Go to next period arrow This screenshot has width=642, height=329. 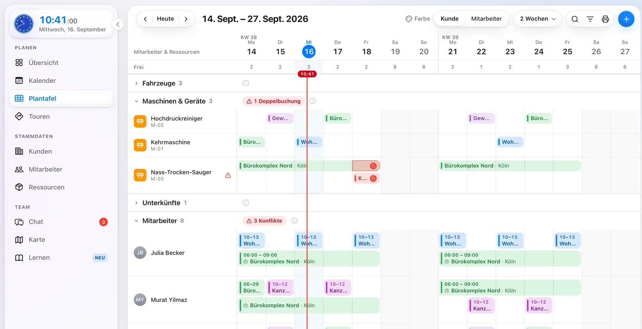pos(186,19)
